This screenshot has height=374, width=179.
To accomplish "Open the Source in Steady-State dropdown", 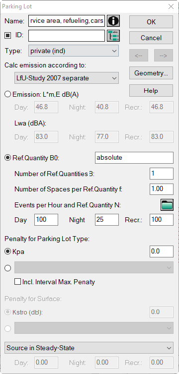I will (89, 348).
